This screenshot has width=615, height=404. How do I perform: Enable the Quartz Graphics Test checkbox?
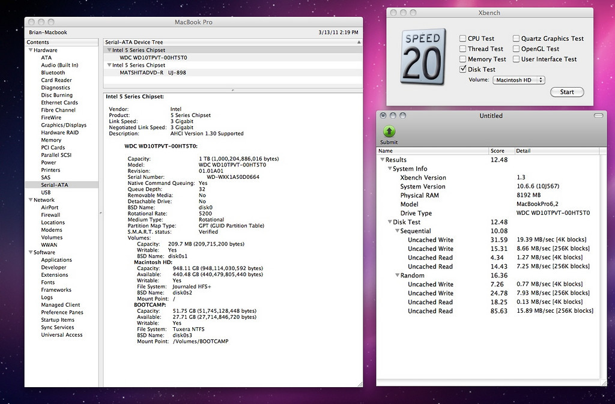click(x=516, y=38)
